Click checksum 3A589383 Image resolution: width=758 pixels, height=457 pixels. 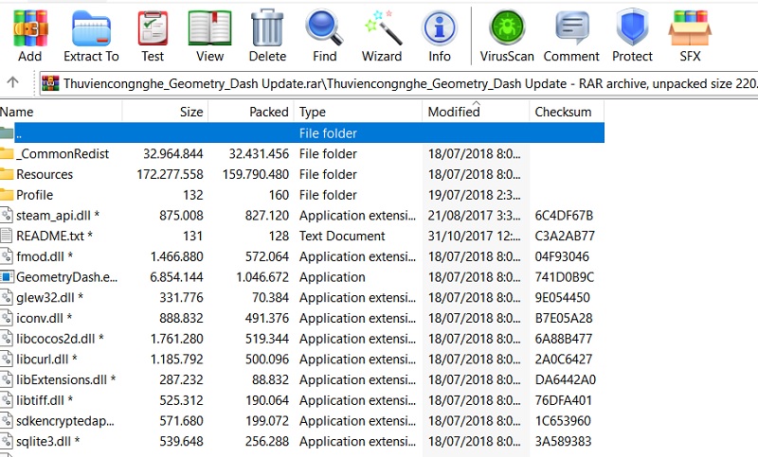[x=563, y=441]
